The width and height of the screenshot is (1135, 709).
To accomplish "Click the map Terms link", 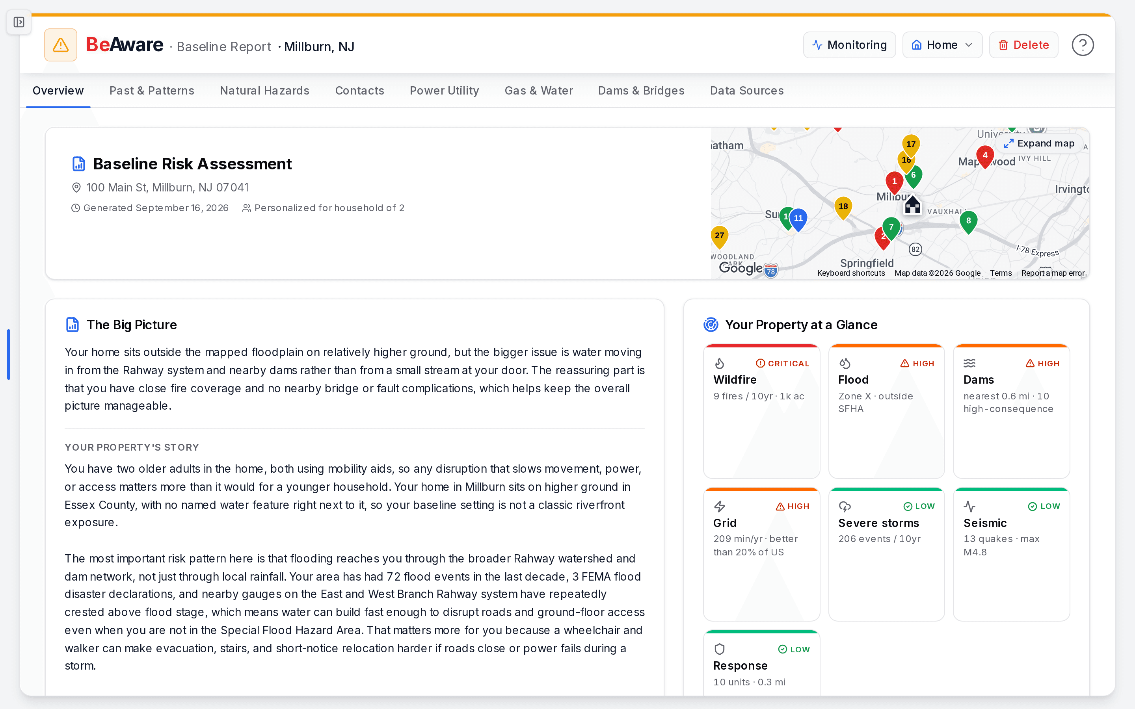I will pos(1000,273).
